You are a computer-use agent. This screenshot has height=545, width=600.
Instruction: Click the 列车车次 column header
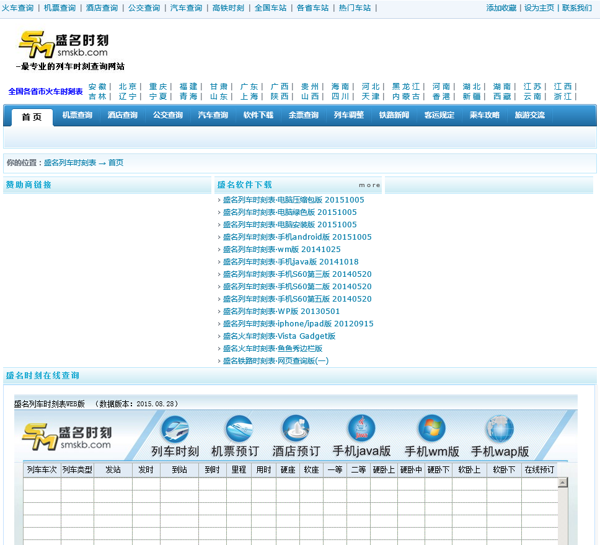point(42,469)
